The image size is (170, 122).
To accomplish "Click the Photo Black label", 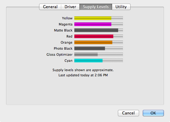I will 63,48.
